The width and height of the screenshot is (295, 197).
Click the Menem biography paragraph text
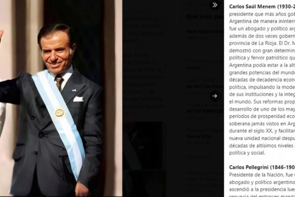pos(262,83)
